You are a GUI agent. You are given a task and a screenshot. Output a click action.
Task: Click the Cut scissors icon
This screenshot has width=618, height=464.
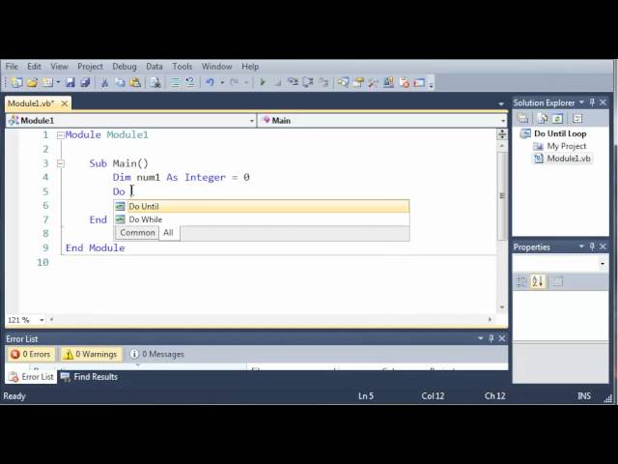[105, 83]
